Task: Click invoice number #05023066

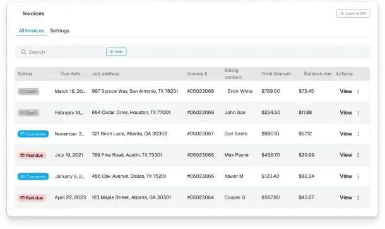Action: click(201, 155)
